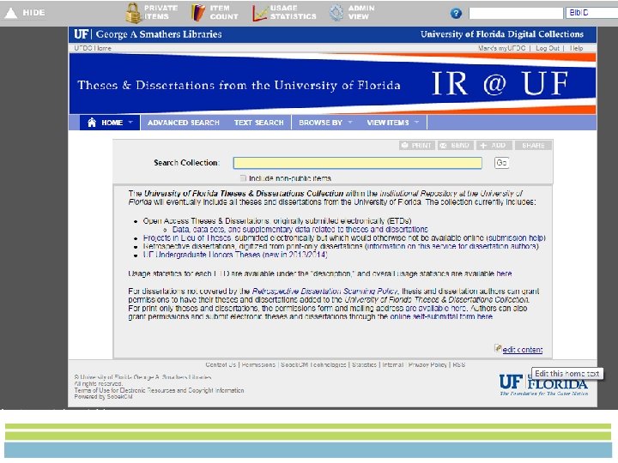Select the VIEW ITEMS menu
Screen dimensions: 618x463
tap(388, 123)
